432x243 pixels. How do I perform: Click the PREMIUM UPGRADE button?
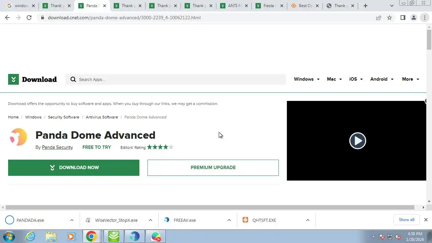[x=213, y=167]
